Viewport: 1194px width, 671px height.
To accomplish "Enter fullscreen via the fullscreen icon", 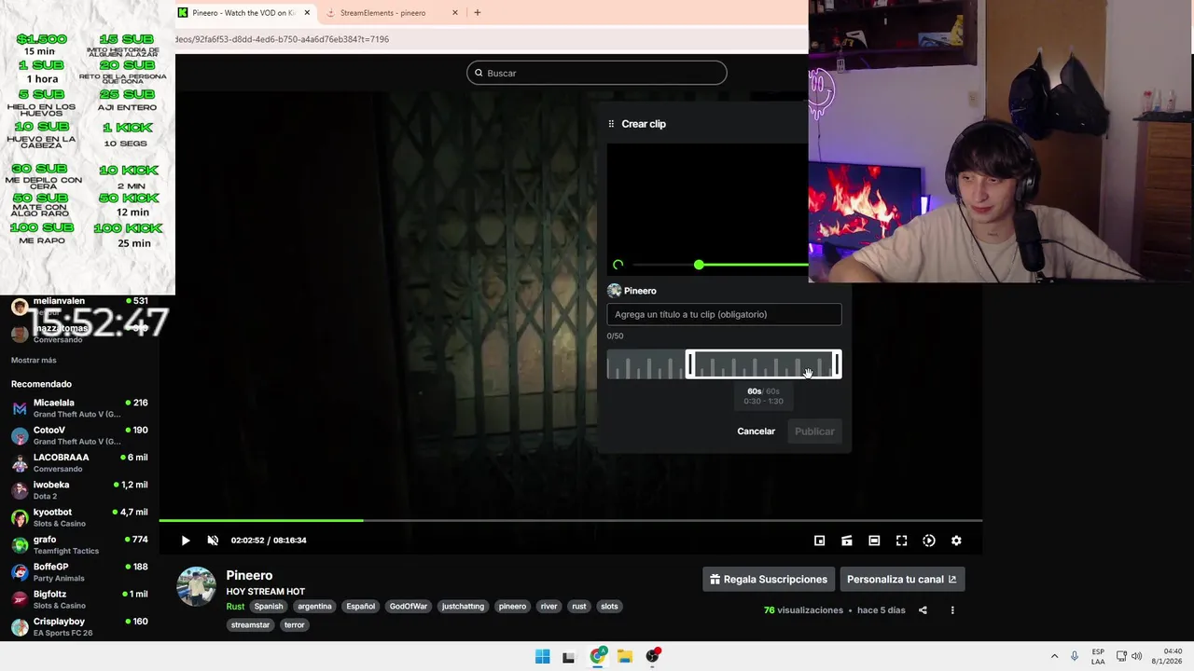I will coord(901,541).
